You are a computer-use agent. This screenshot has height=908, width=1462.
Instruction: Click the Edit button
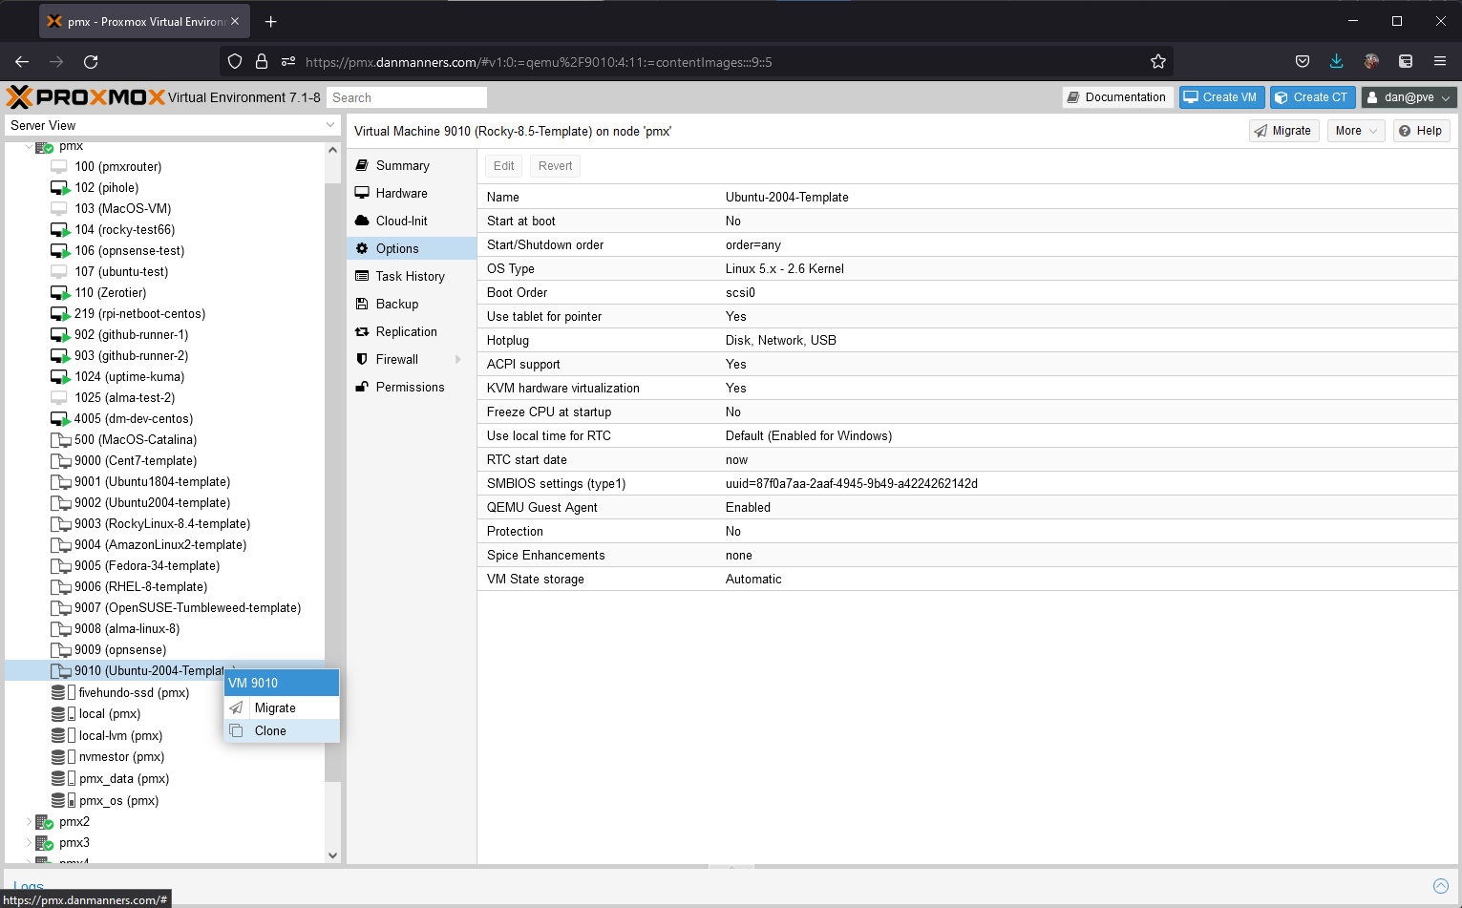(504, 166)
